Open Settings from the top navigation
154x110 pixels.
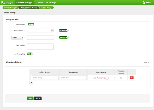(x=51, y=3)
